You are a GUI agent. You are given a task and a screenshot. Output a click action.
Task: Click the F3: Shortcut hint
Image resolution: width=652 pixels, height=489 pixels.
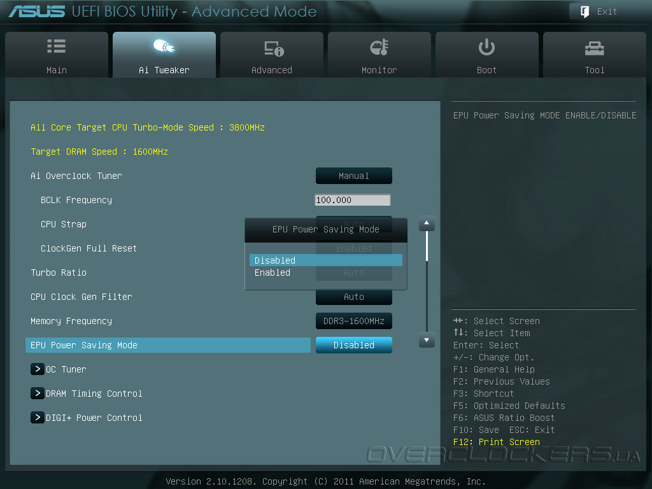pos(483,393)
